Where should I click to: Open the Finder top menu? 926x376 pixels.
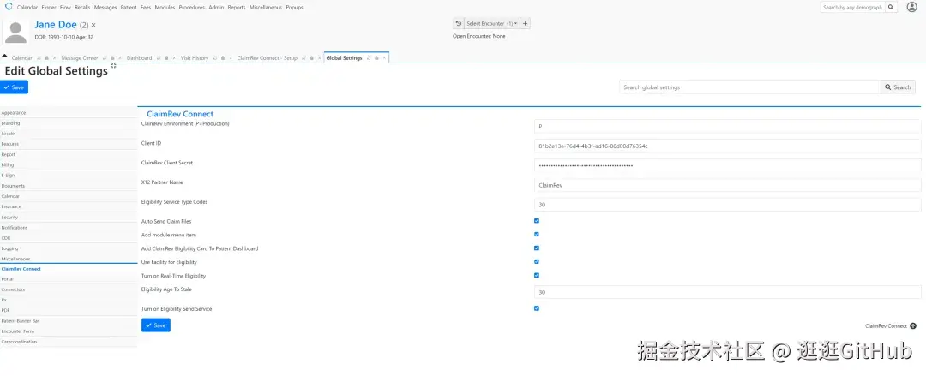(49, 8)
